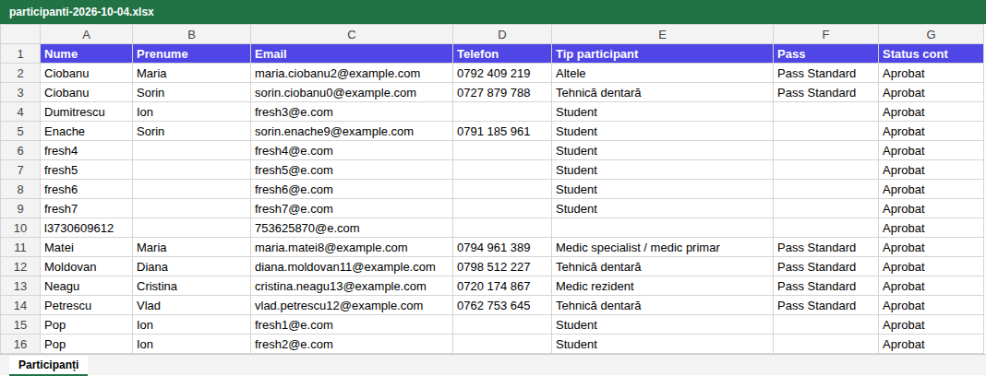986x376 pixels.
Task: Switch to the Participanți sheet tab
Action: coord(48,365)
